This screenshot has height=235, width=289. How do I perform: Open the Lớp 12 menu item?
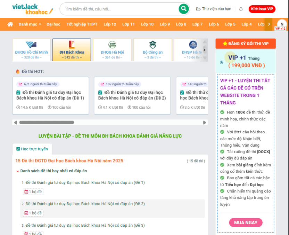[110, 24]
